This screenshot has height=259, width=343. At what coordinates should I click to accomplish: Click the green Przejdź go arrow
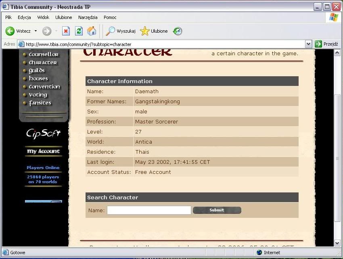318,44
